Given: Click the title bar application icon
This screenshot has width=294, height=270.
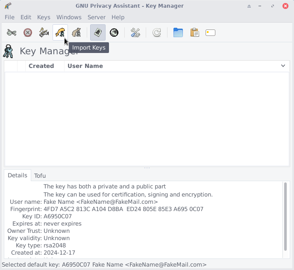Looking at the screenshot, I should pos(8,6).
